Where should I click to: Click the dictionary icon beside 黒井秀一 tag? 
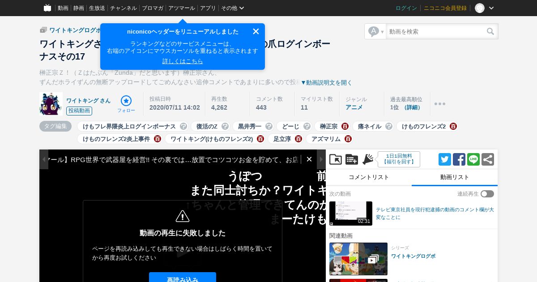[269, 127]
